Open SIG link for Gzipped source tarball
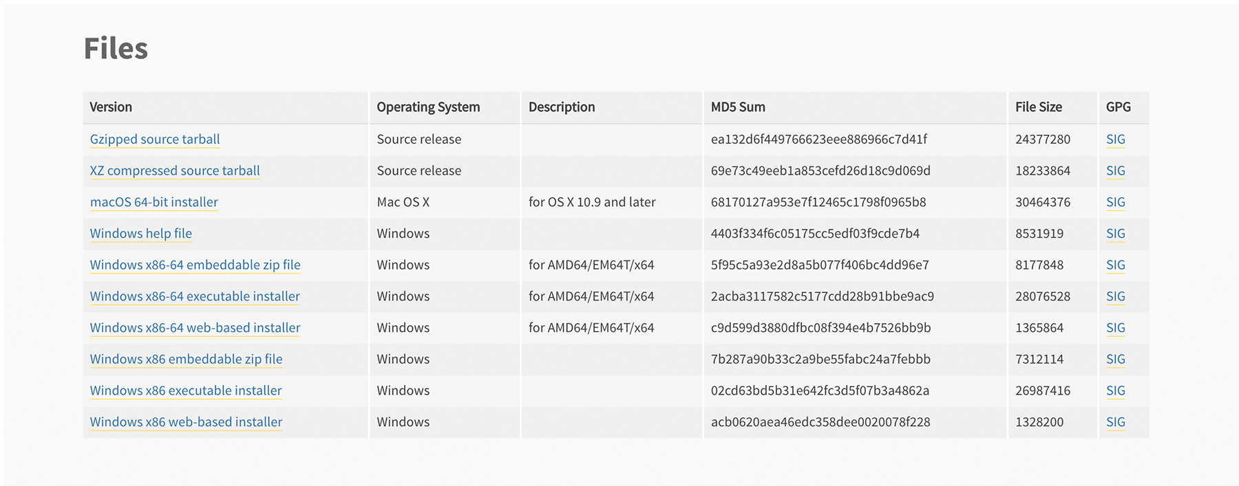 [1115, 140]
